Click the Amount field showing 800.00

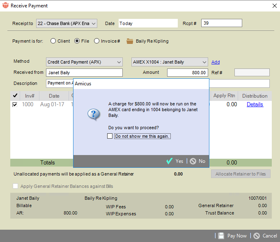point(188,73)
